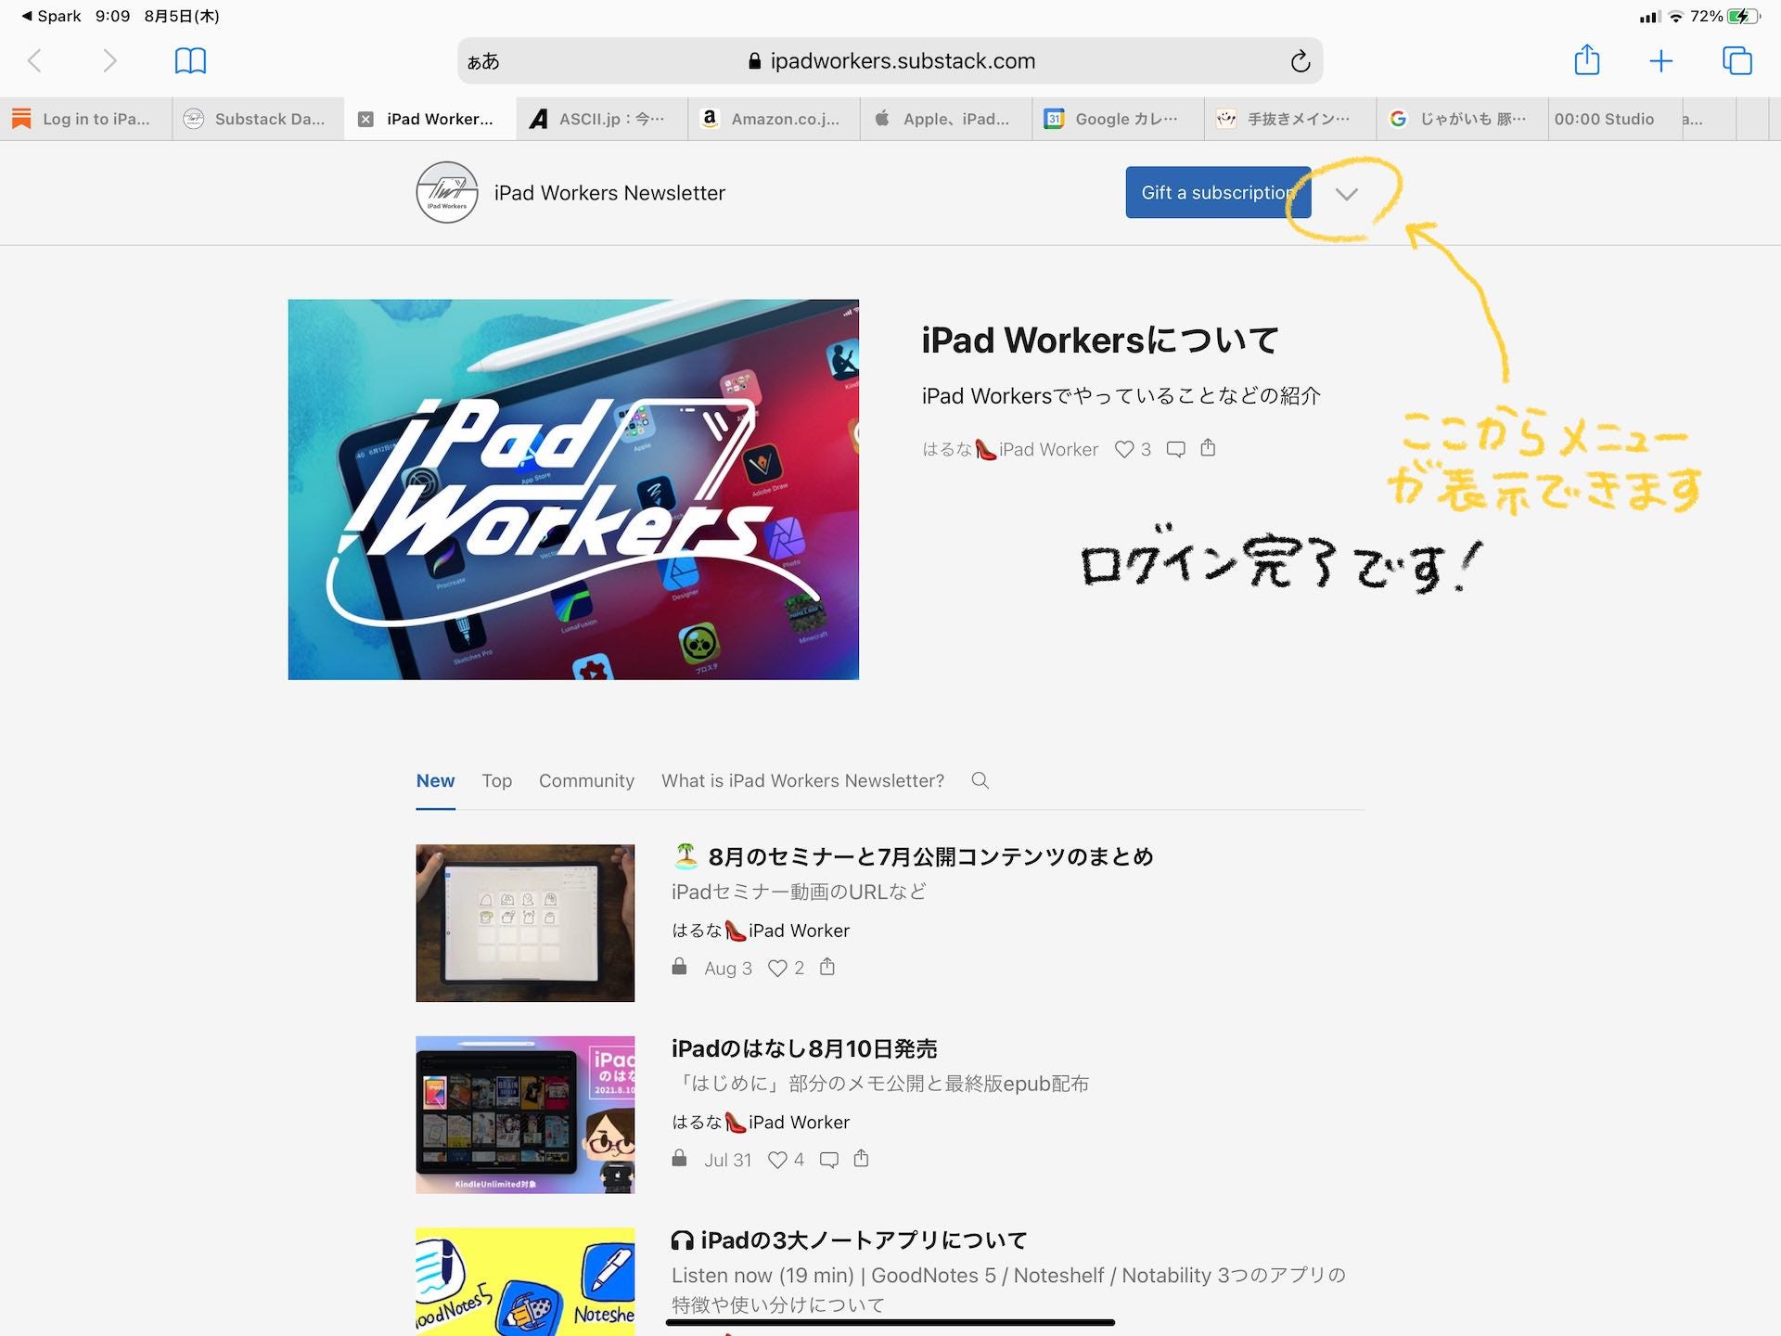Switch to the Substack Da... tab
This screenshot has width=1781, height=1336.
(258, 119)
